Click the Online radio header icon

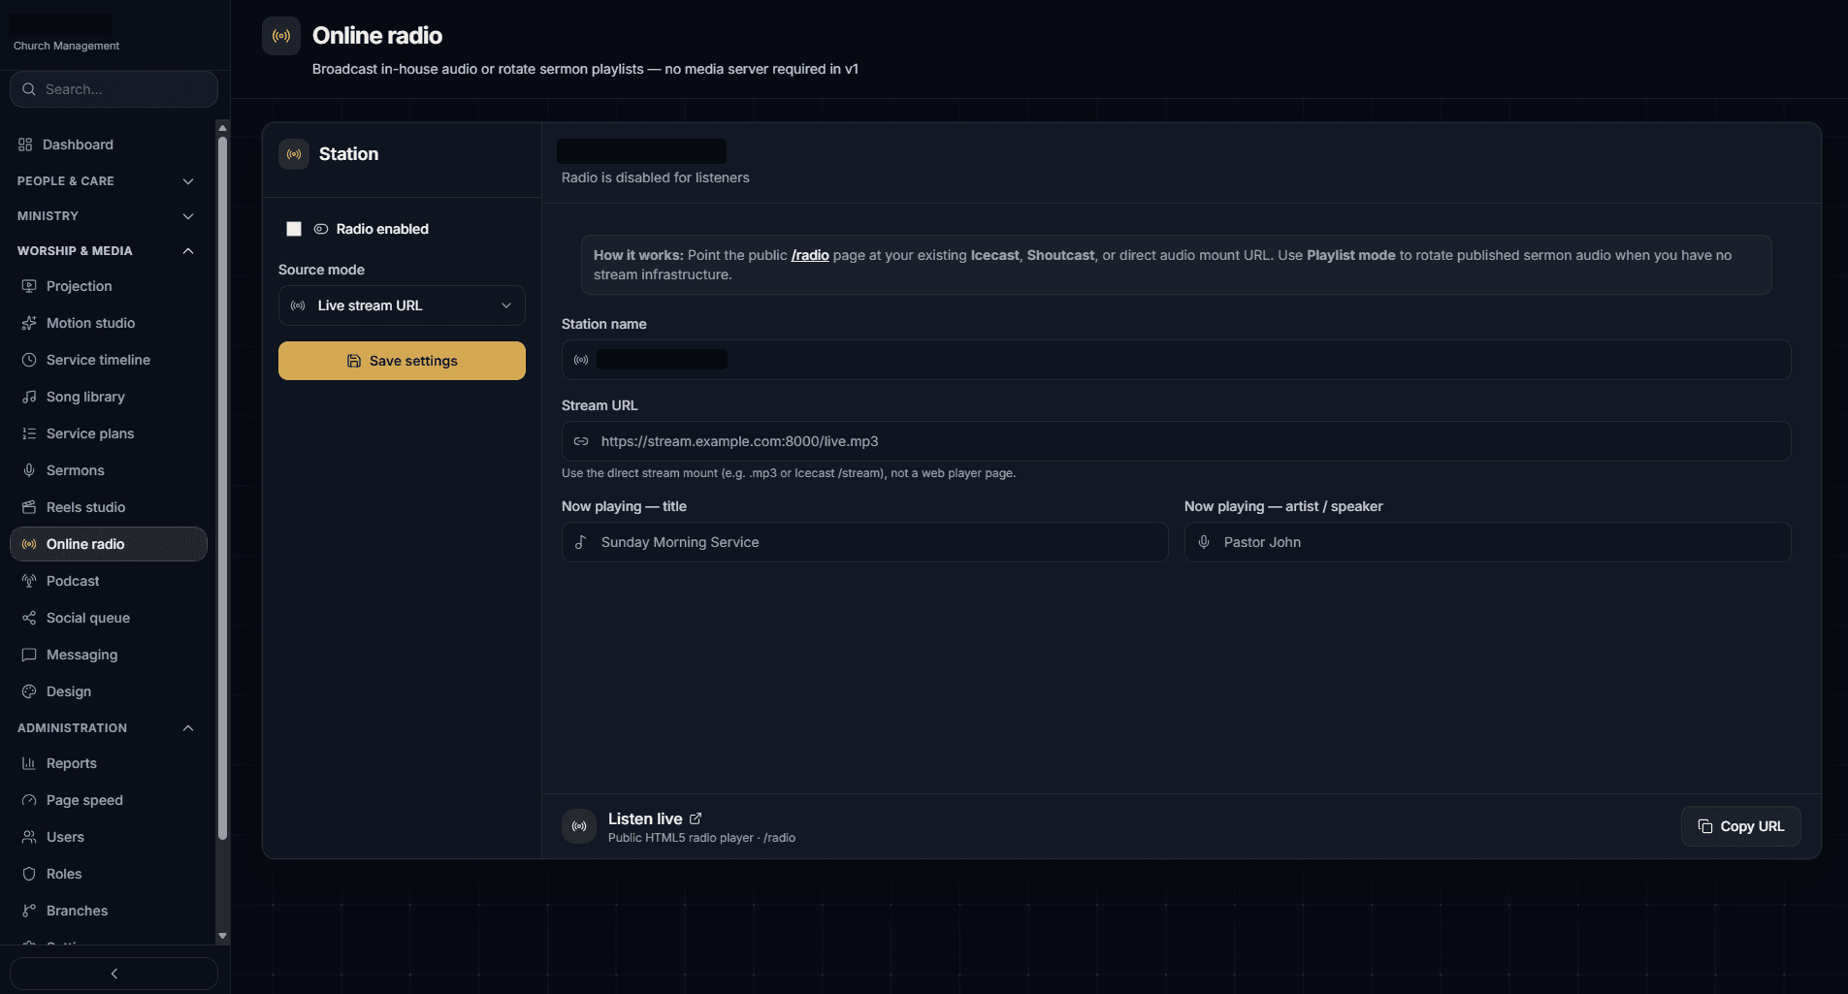pyautogui.click(x=281, y=36)
